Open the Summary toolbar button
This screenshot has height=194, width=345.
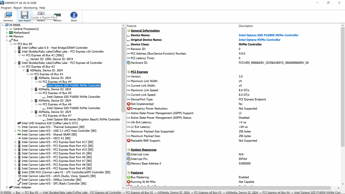click(8, 17)
